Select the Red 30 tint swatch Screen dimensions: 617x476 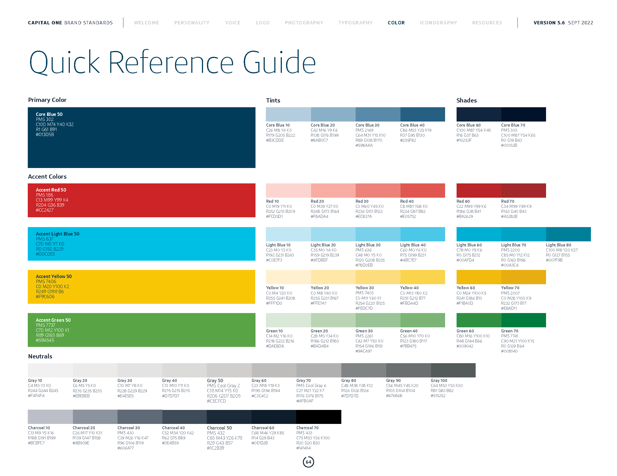(378, 190)
